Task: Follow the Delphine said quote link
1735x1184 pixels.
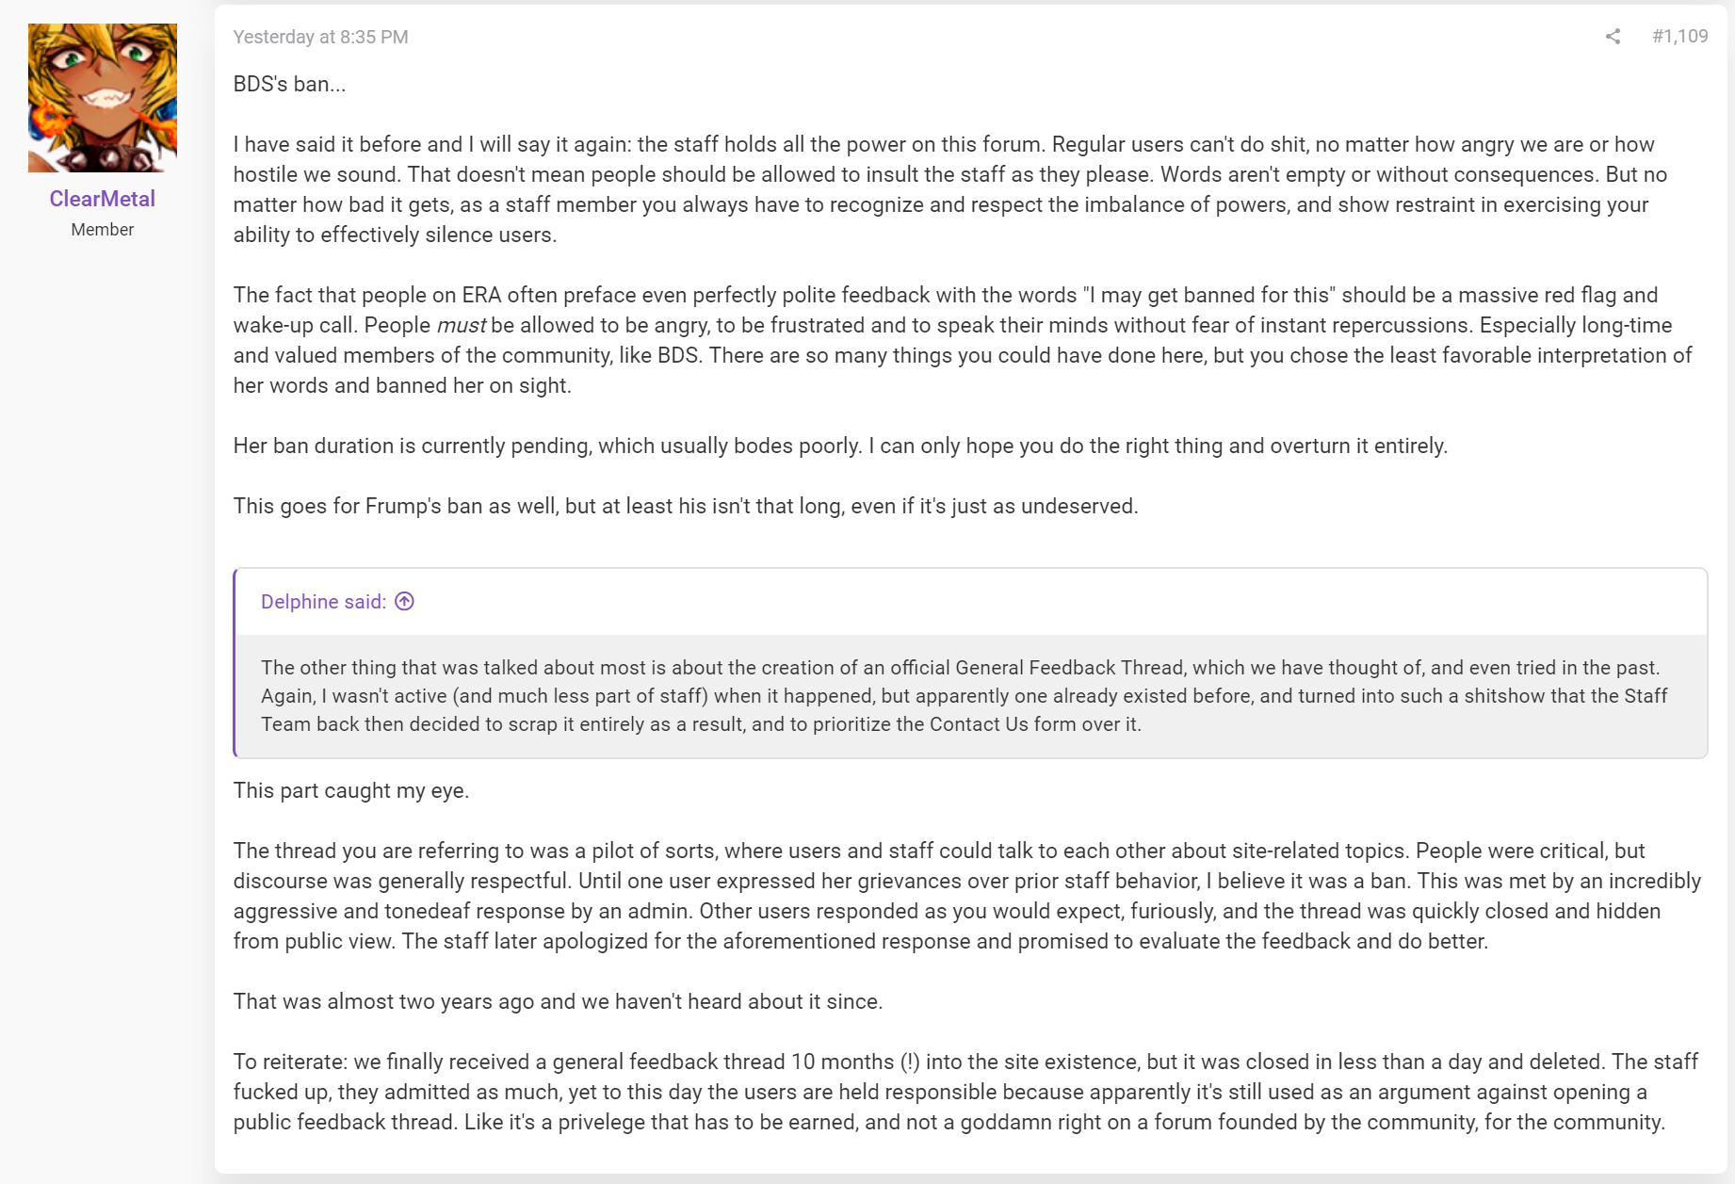Action: [323, 601]
